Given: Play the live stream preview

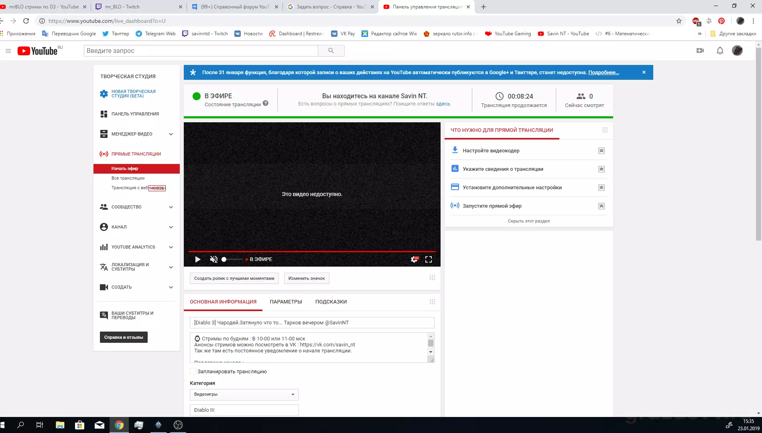Looking at the screenshot, I should 197,259.
